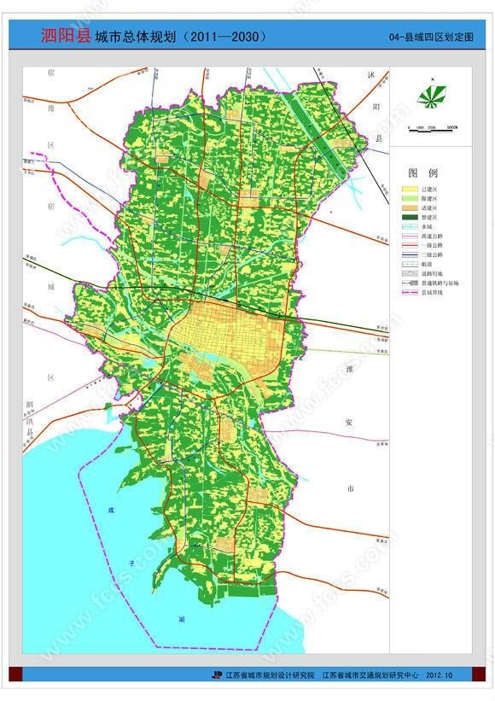
Task: Click the 江苏省城市规划设计研究院 footer text
Action: 270,675
